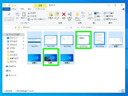Click すべて選択 (Select all)
Screen dimensions: 128x96
click(109, 13)
